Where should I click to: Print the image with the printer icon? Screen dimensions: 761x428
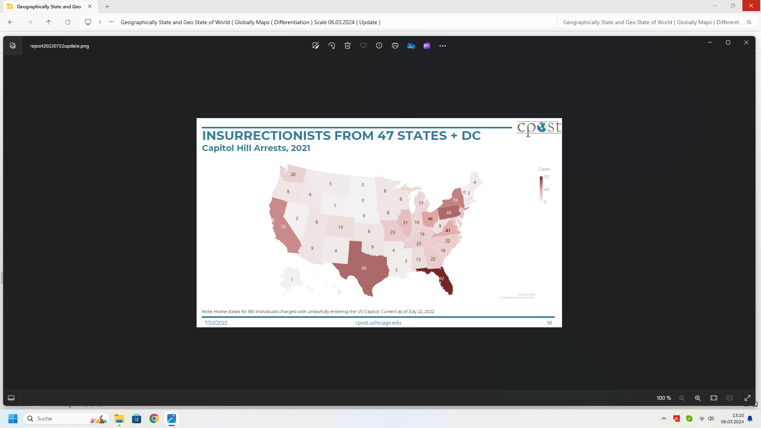point(395,46)
